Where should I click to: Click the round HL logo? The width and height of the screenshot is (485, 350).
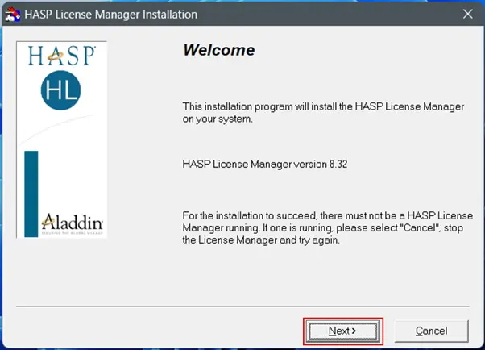(x=60, y=90)
